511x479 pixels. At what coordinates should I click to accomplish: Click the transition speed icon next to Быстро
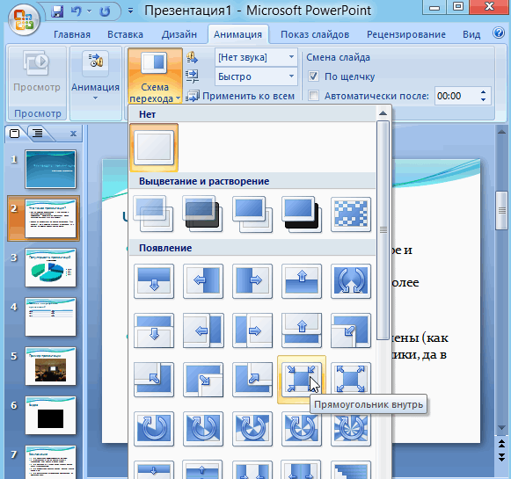click(193, 76)
